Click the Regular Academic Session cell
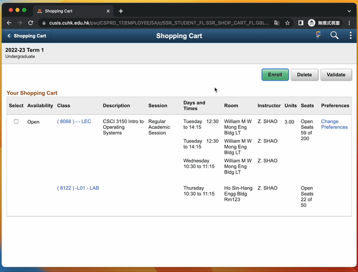This screenshot has height=272, width=358. [159, 127]
